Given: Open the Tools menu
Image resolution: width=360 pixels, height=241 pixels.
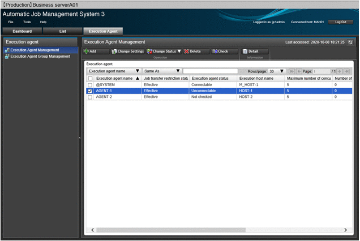Looking at the screenshot, I should (27, 22).
